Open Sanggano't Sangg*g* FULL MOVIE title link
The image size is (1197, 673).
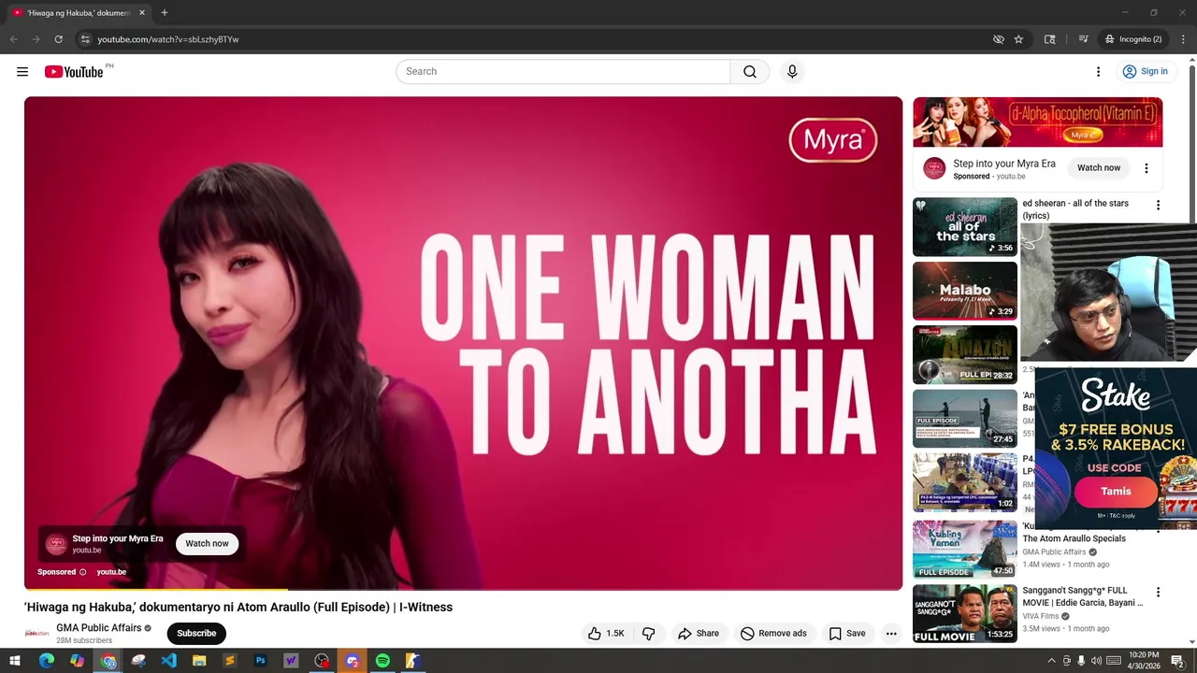(1083, 596)
